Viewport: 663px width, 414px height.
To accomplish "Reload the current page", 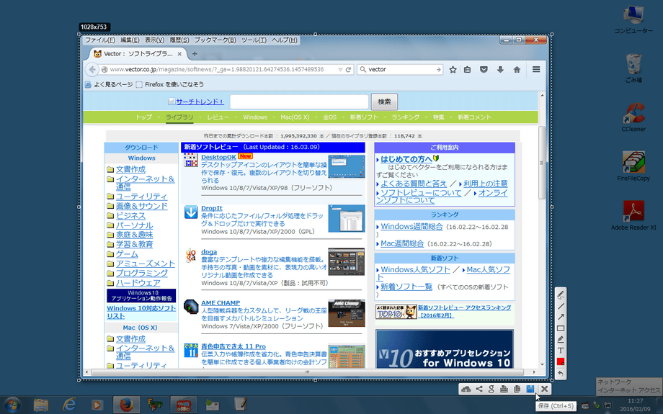I will [348, 70].
